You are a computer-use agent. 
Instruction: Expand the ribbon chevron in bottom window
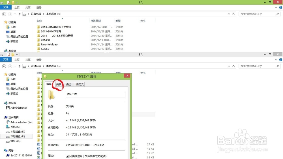(x=276, y=60)
